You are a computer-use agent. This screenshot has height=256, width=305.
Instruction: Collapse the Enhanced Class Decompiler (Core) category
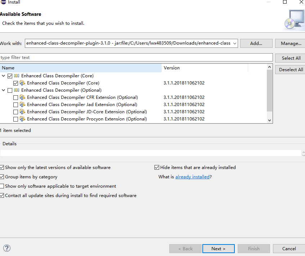4,76
